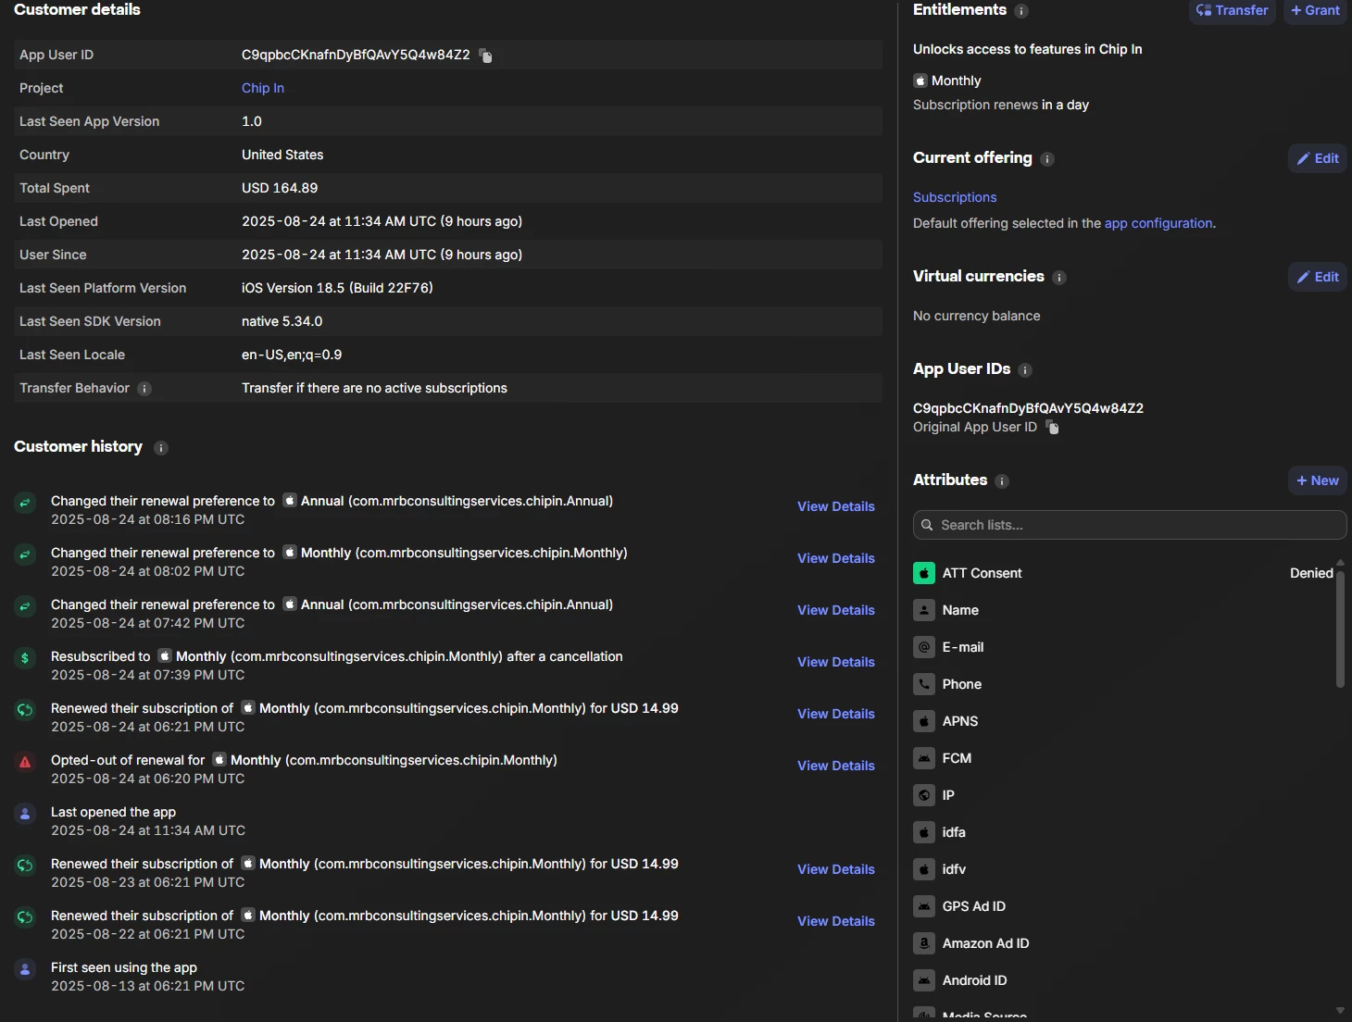Screen dimensions: 1352x1022
Task: Select 'iOS Version 18.5 (Build 22F76)' value
Action: 337,288
